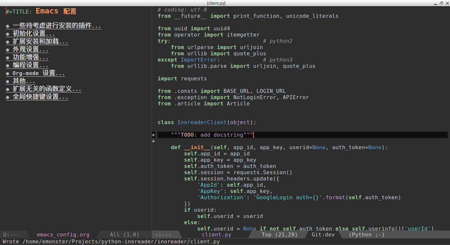The image size is (450, 245).
Task: Click the TODO: add docstring line
Action: click(x=212, y=135)
